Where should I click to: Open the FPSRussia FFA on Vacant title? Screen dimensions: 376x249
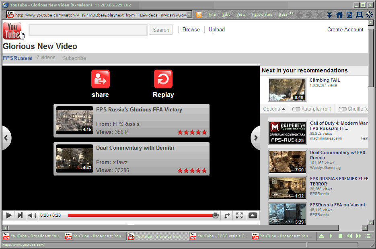337,205
